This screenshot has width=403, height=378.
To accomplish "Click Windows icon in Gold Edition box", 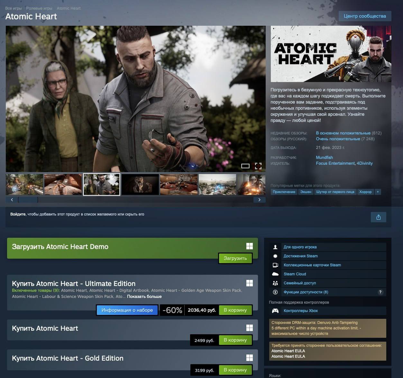I will click(x=250, y=358).
